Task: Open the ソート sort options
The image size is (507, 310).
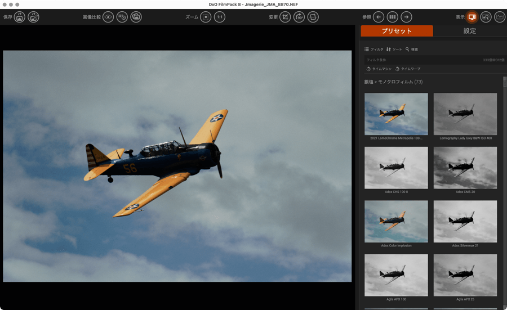Action: 394,50
